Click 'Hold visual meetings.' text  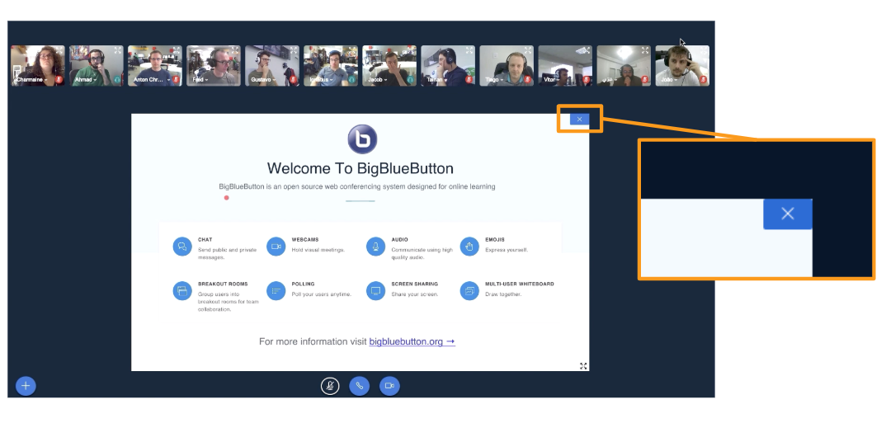tap(318, 250)
